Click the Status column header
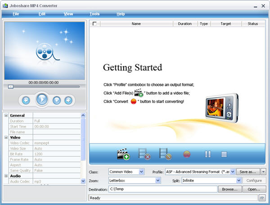The width and height of the screenshot is (270, 205). point(253,24)
